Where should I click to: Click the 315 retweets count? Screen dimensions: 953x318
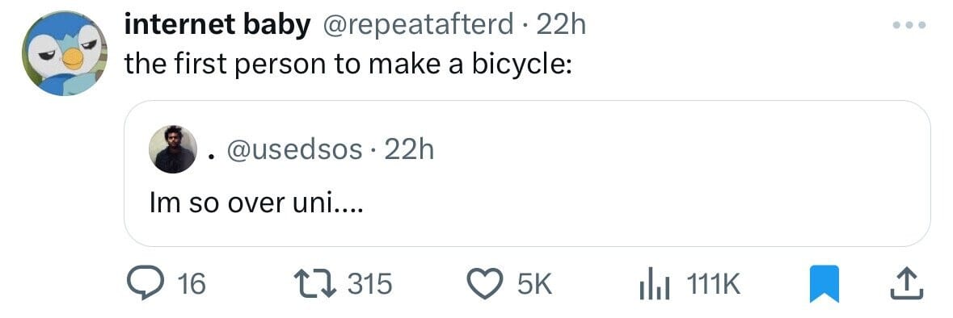click(x=369, y=284)
